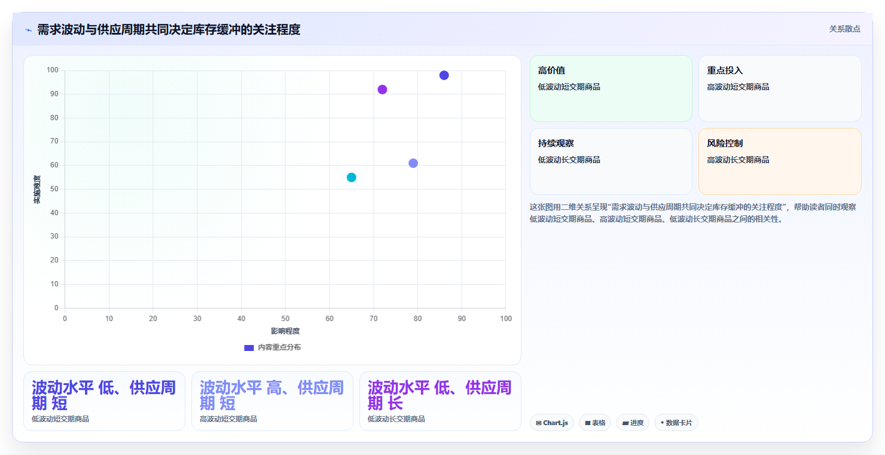This screenshot has width=885, height=455.
Task: Select the 波动水平 高、供应周期 短 card
Action: point(272,401)
